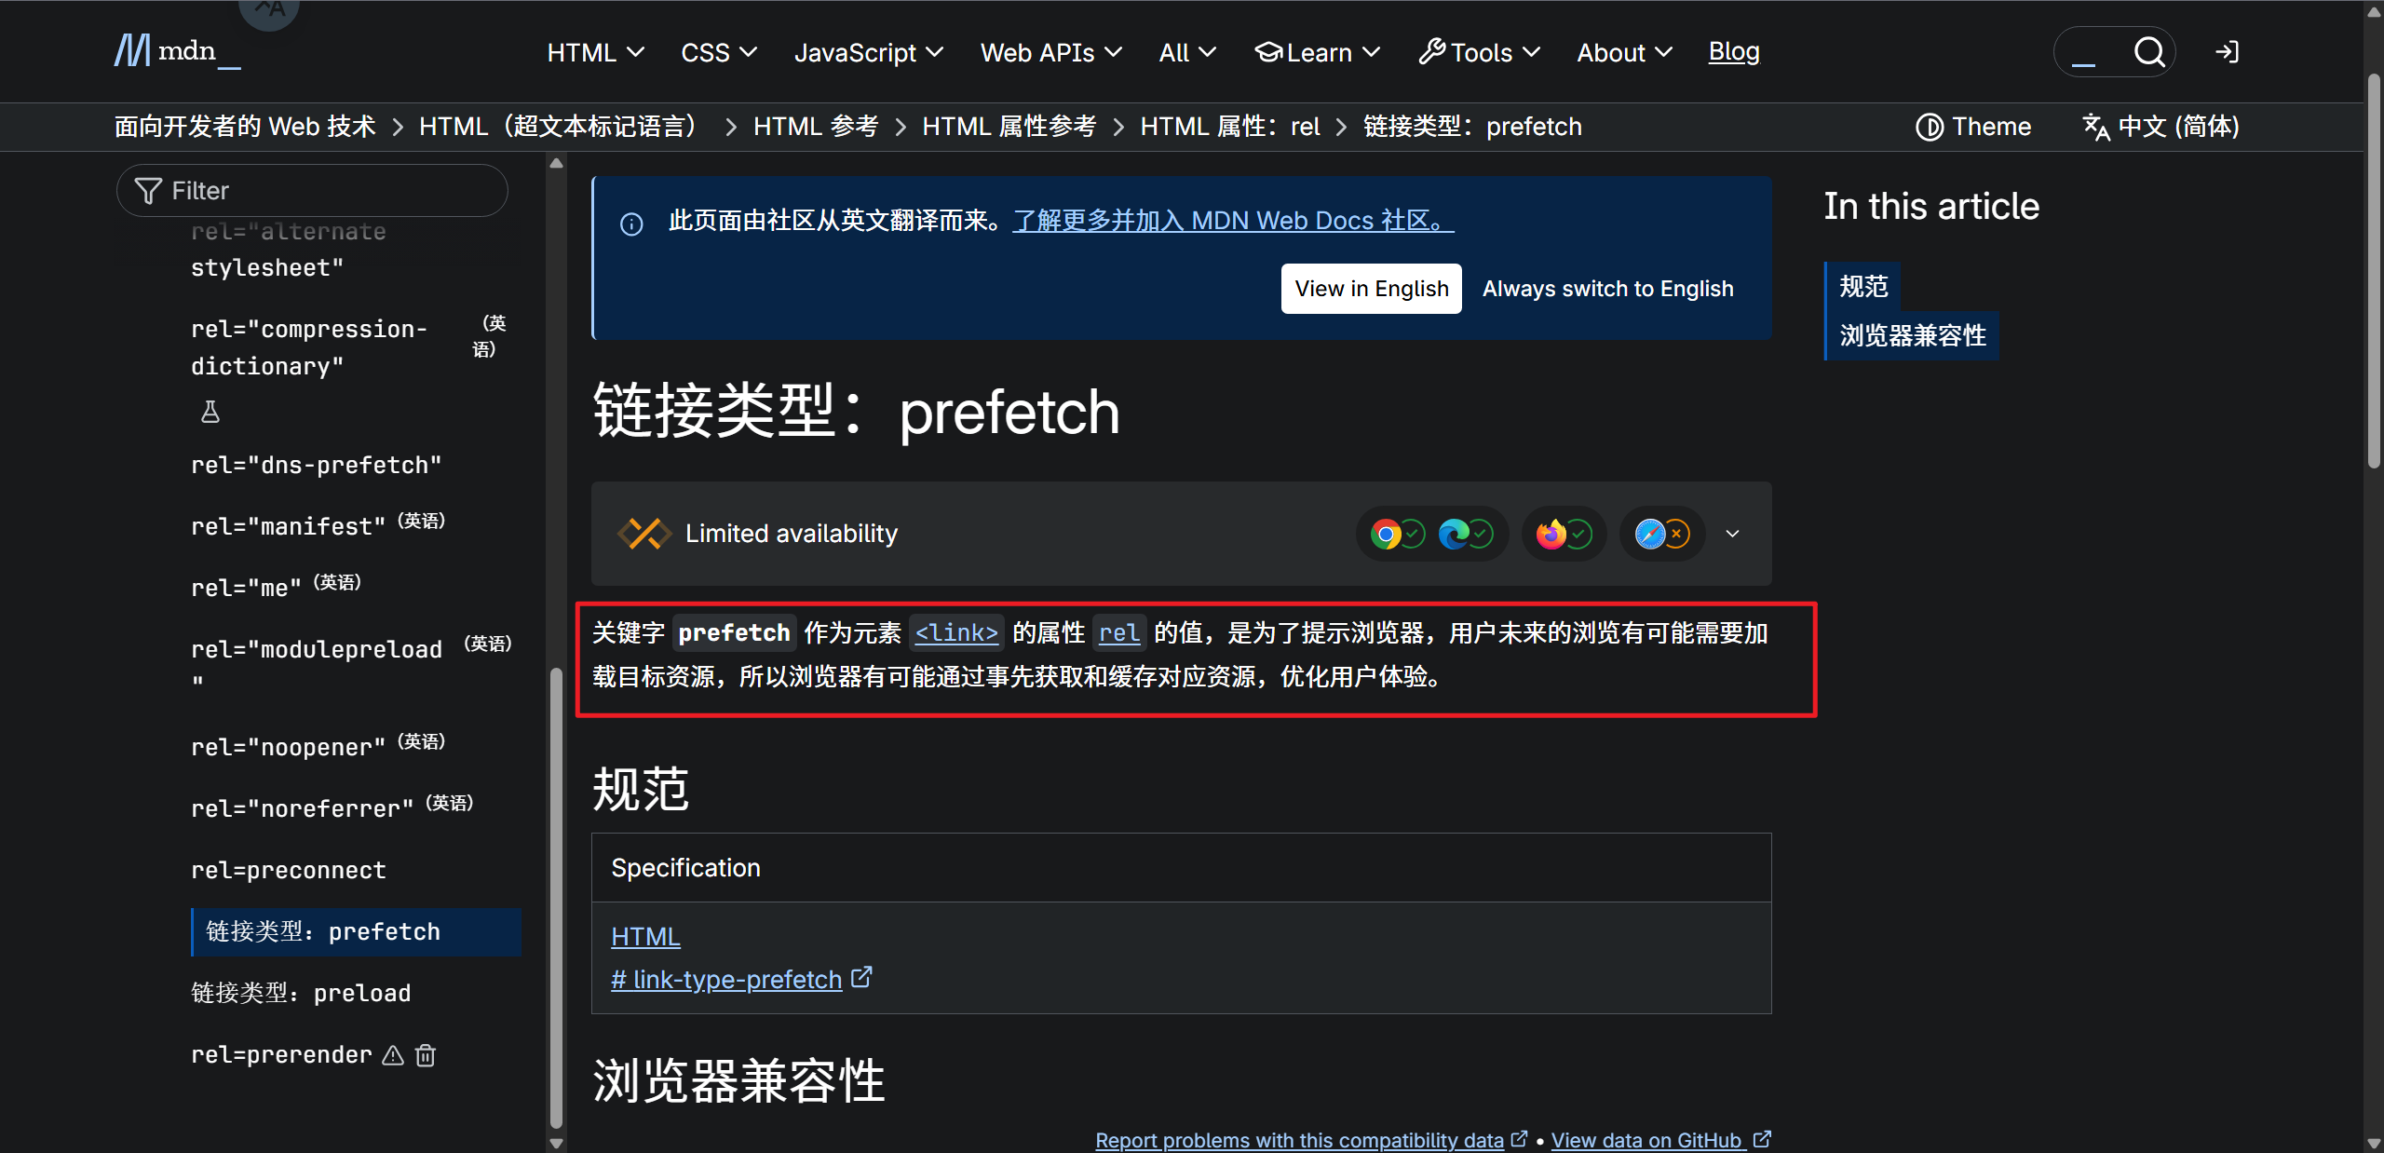Expand the Limited availability details chevron
Viewport: 2384px width, 1153px height.
(x=1732, y=534)
